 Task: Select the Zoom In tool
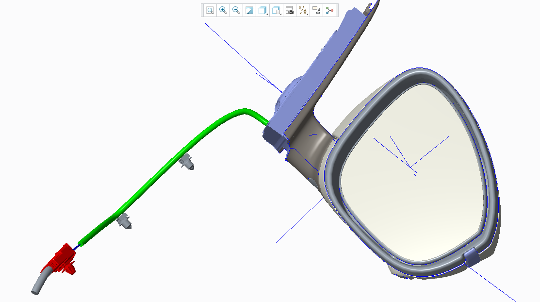[223, 10]
